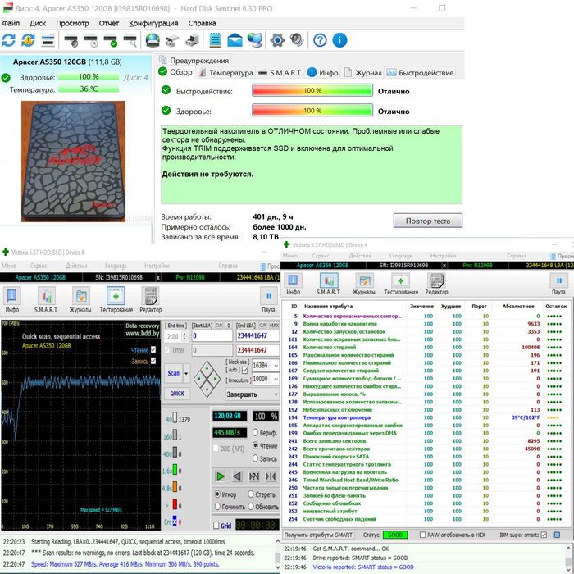The height and width of the screenshot is (574, 574).
Task: Click the End time spinner arrows
Action: [x=184, y=336]
